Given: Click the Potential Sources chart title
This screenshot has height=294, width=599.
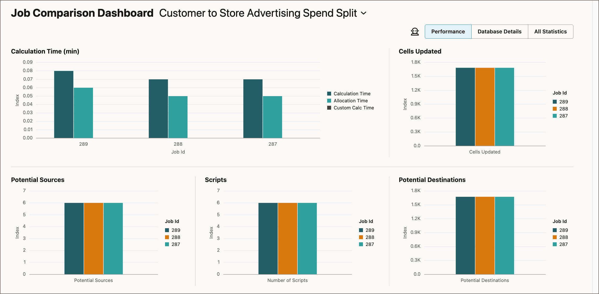Looking at the screenshot, I should 38,180.
